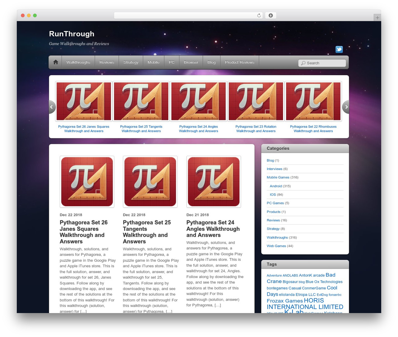Select the ANDLABS tag
Viewport: 398px width, 337px height.
pyautogui.click(x=290, y=275)
